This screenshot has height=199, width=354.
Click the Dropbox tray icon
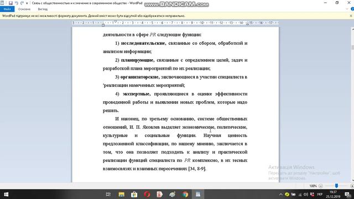pos(312,194)
